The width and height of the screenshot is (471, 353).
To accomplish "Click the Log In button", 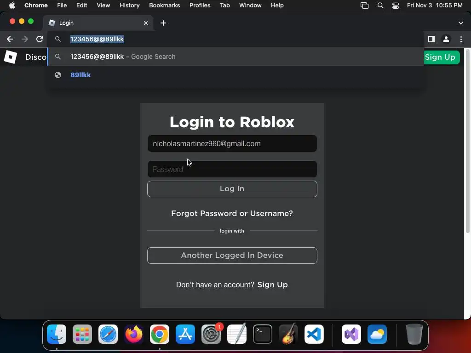I will coord(232,189).
